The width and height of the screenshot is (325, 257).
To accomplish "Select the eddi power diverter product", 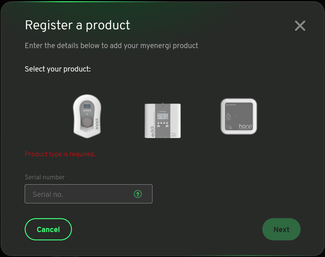I will point(162,117).
